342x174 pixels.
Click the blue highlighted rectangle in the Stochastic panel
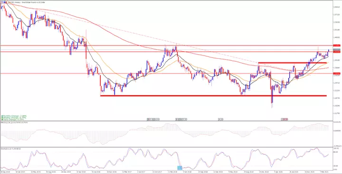[180, 168]
